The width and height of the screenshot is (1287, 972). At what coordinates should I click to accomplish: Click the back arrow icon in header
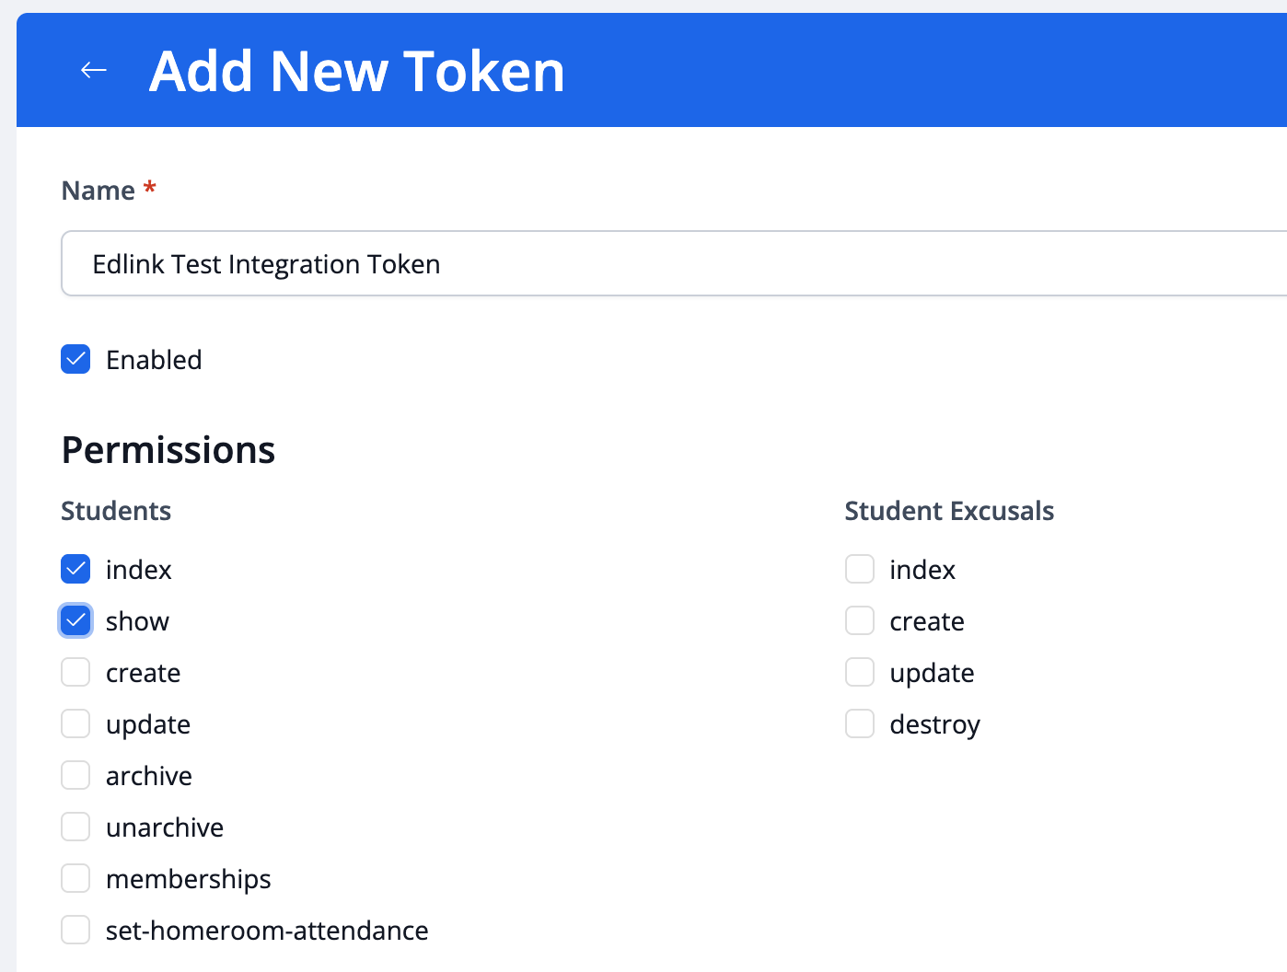(94, 70)
